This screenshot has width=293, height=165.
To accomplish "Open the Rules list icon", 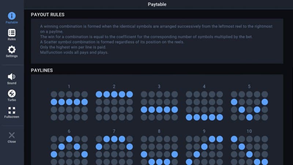I will [12, 33].
